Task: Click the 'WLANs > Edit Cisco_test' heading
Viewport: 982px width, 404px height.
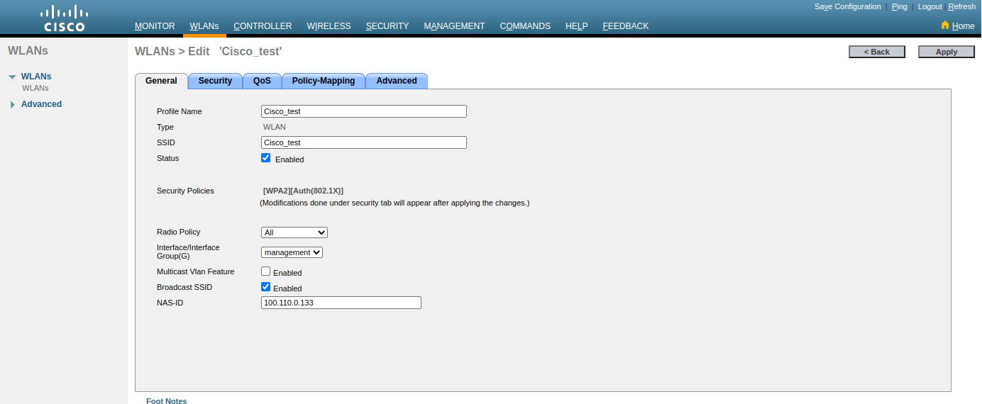Action: (209, 52)
